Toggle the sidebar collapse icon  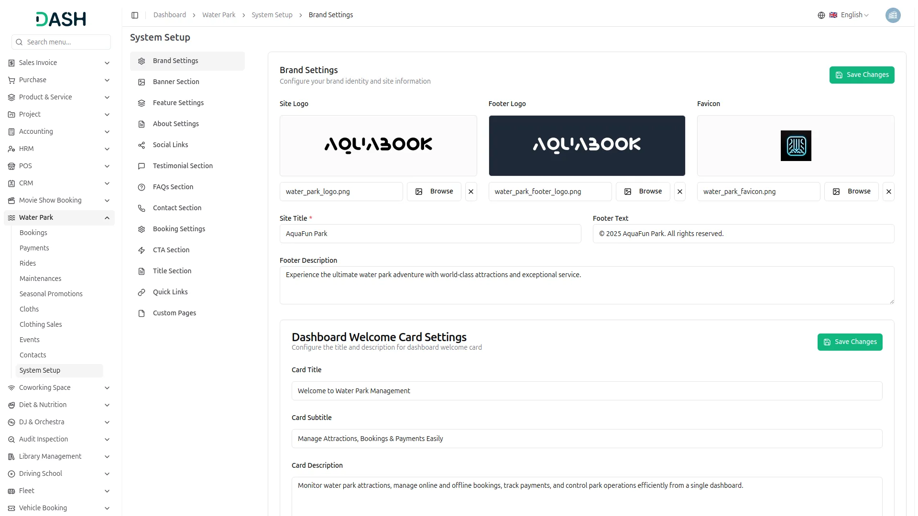coord(135,15)
